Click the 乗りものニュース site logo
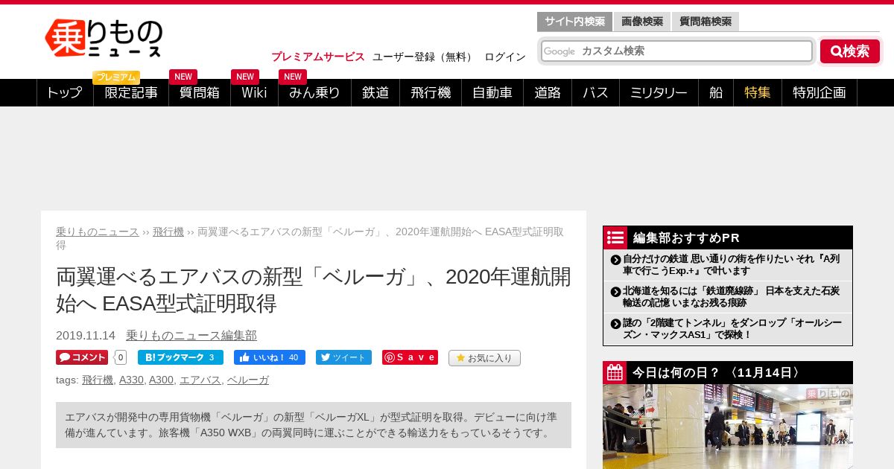894x469 pixels. click(104, 38)
